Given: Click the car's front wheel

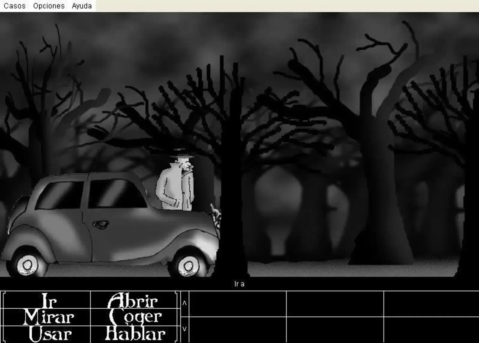Looking at the screenshot, I should coord(188,265).
